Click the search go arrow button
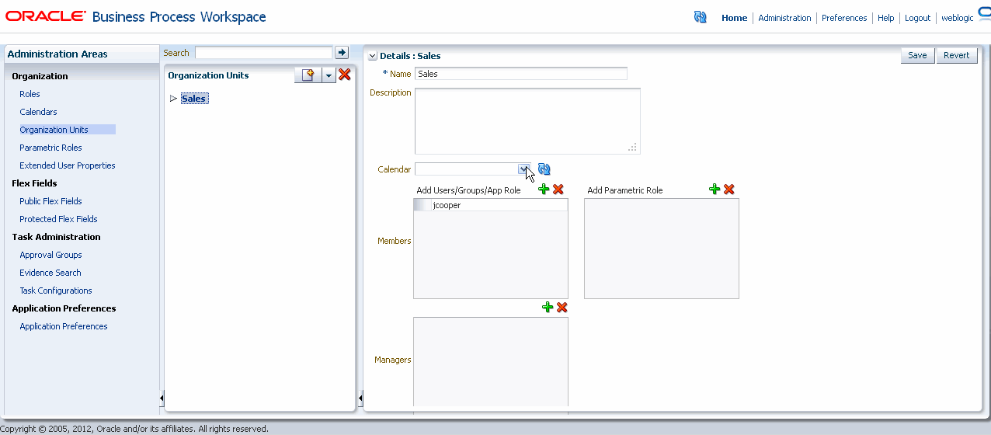The height and width of the screenshot is (435, 991). pyautogui.click(x=342, y=53)
